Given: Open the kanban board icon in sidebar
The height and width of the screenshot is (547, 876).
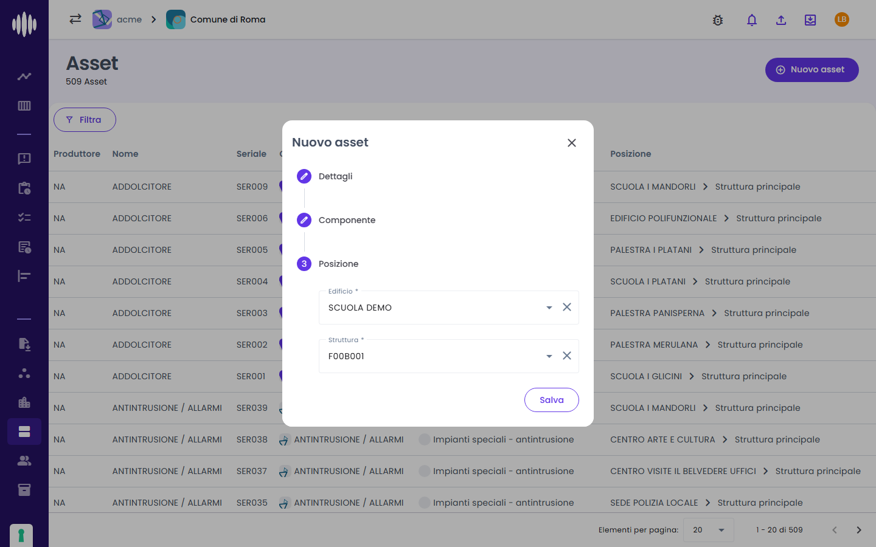Looking at the screenshot, I should (24, 106).
